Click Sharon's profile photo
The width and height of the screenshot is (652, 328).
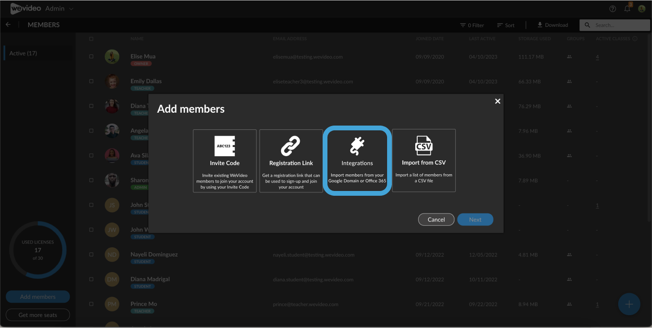click(x=112, y=180)
